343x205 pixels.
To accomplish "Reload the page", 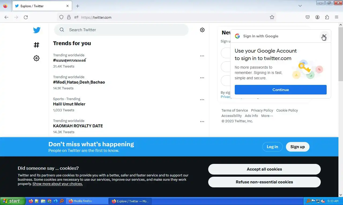I will point(26,17).
